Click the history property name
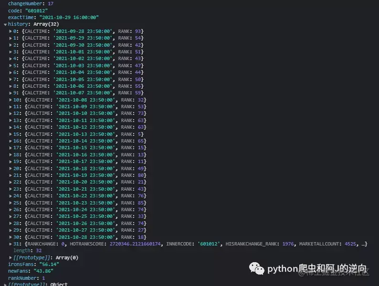This screenshot has height=286, width=379. pyautogui.click(x=18, y=24)
